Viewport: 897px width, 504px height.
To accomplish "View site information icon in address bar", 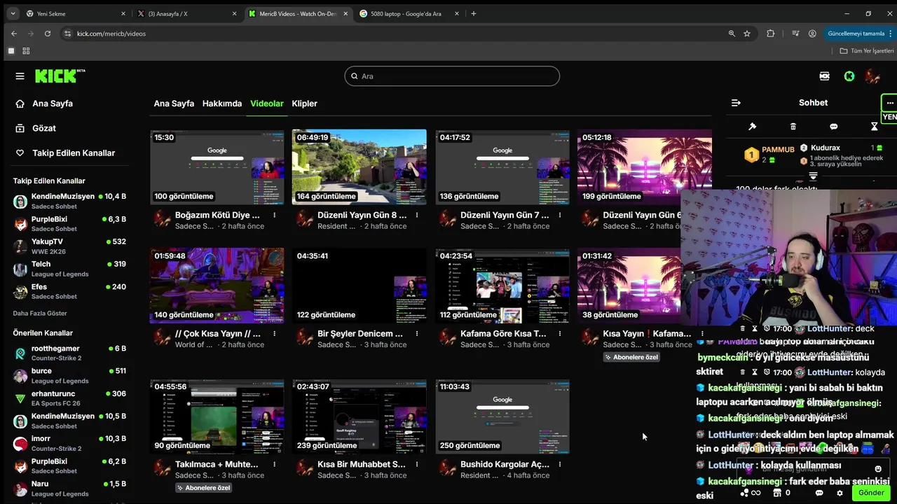I will click(x=67, y=34).
